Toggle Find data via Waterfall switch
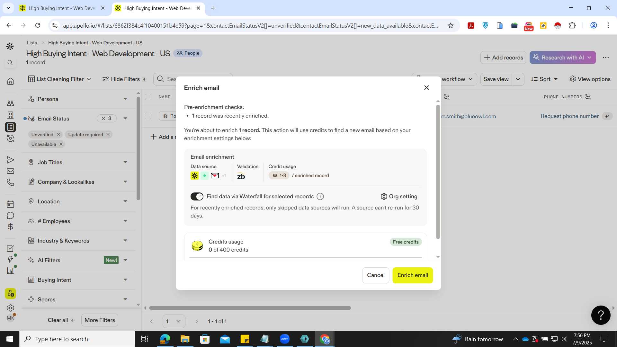Image resolution: width=617 pixels, height=347 pixels. [x=197, y=196]
